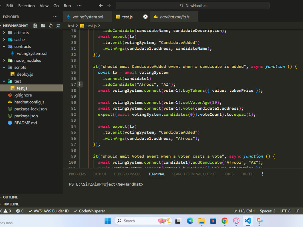Image resolution: width=303 pixels, height=227 pixels.
Task: Collapse the contracts folder
Action: tap(22, 47)
